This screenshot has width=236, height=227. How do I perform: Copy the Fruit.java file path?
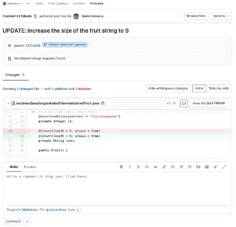click(103, 103)
